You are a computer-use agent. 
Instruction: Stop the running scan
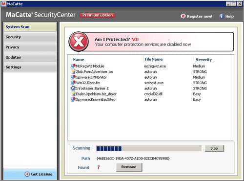point(214,148)
